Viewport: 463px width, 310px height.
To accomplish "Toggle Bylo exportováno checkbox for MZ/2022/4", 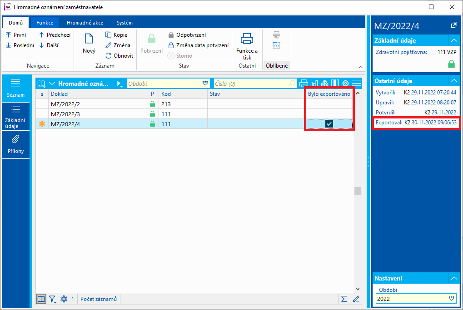I will tap(329, 124).
